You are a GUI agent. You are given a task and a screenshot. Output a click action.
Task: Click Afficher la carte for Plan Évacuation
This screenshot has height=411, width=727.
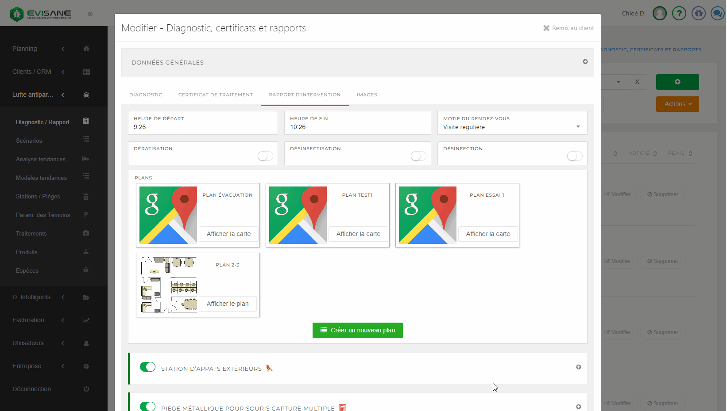click(228, 234)
